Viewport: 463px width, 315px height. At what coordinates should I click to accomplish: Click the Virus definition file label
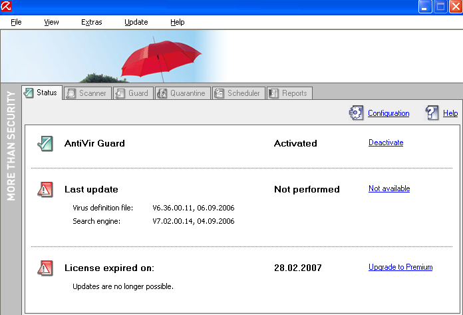(x=102, y=208)
